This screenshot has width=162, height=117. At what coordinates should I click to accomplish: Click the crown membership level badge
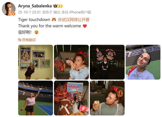click(58, 6)
